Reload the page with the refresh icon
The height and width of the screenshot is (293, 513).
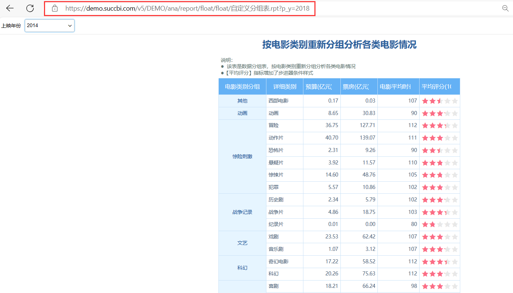30,8
